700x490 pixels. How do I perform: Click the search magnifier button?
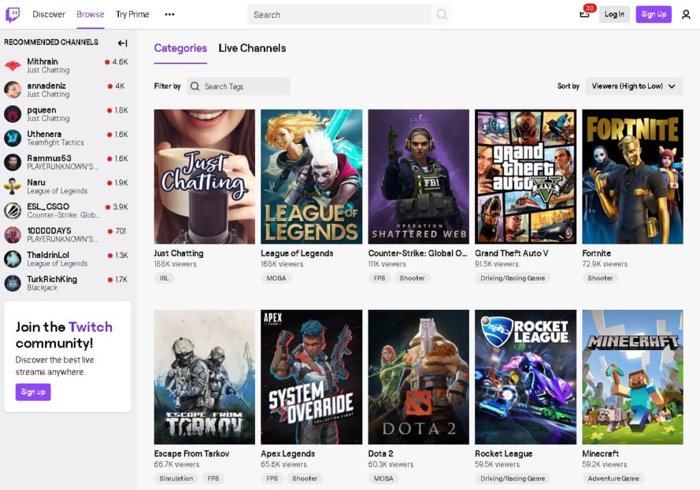click(442, 14)
